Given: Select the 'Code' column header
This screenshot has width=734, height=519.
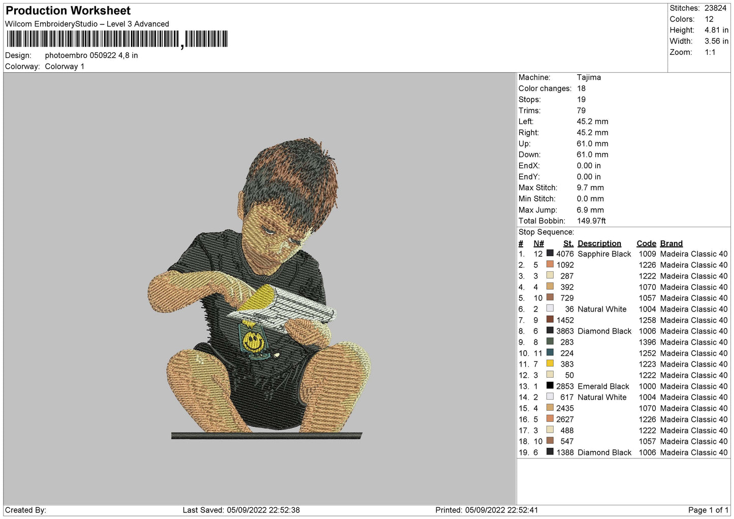Looking at the screenshot, I should click(646, 243).
